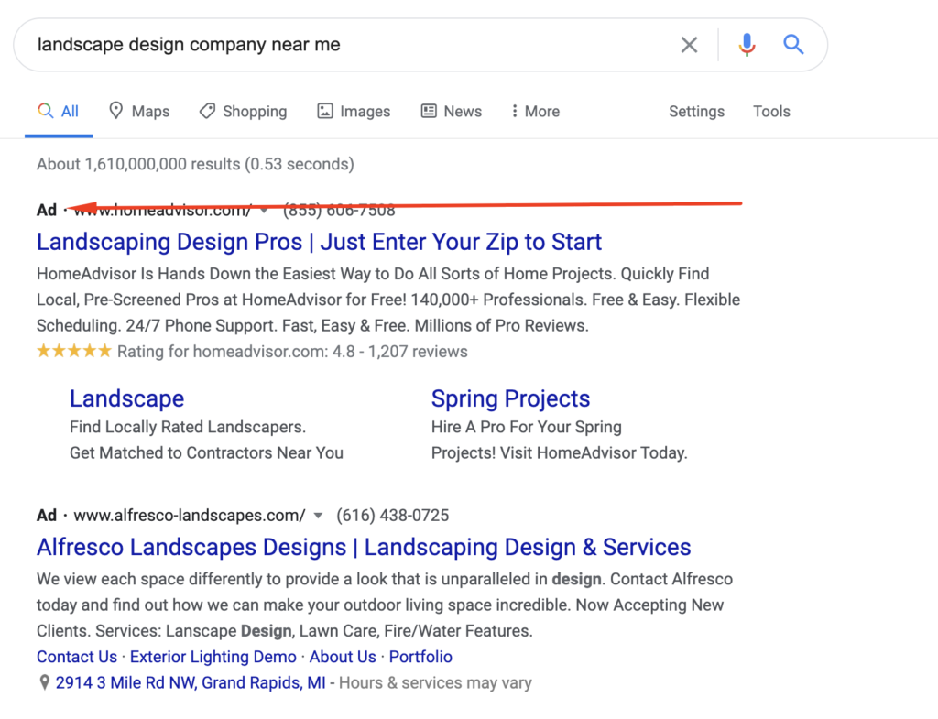Open the Spring Projects sitelink
This screenshot has width=938, height=719.
(x=510, y=398)
